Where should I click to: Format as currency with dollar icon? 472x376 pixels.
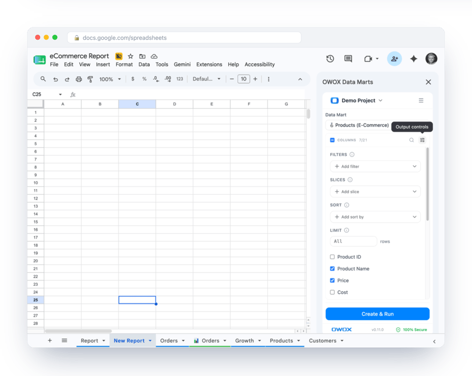133,79
